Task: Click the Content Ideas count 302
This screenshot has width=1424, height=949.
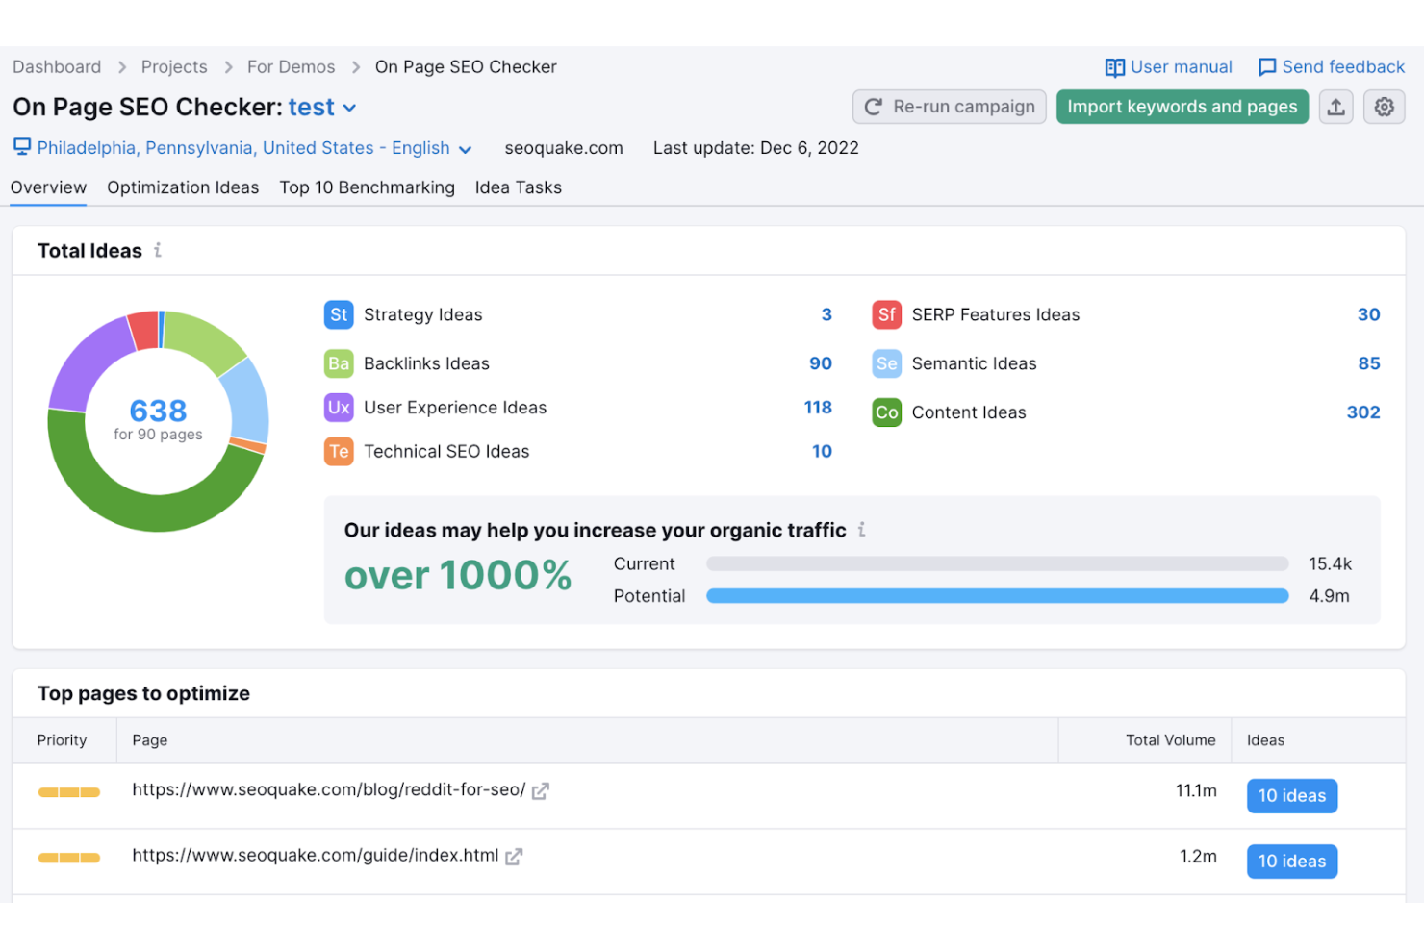Action: tap(1363, 412)
